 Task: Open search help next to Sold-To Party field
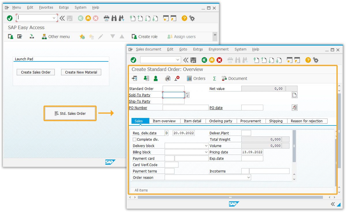[x=187, y=95]
